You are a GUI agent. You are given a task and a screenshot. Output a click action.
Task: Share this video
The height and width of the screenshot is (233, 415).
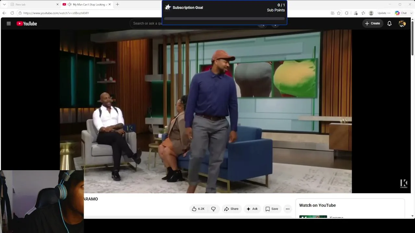[x=231, y=209]
